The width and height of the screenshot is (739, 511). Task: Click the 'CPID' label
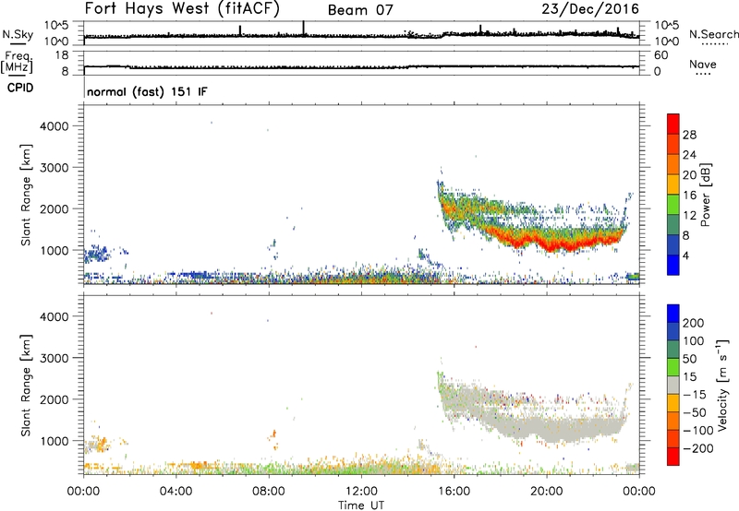(x=20, y=88)
